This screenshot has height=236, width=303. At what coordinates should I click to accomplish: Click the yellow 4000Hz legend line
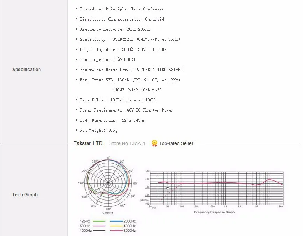[x=117, y=226]
